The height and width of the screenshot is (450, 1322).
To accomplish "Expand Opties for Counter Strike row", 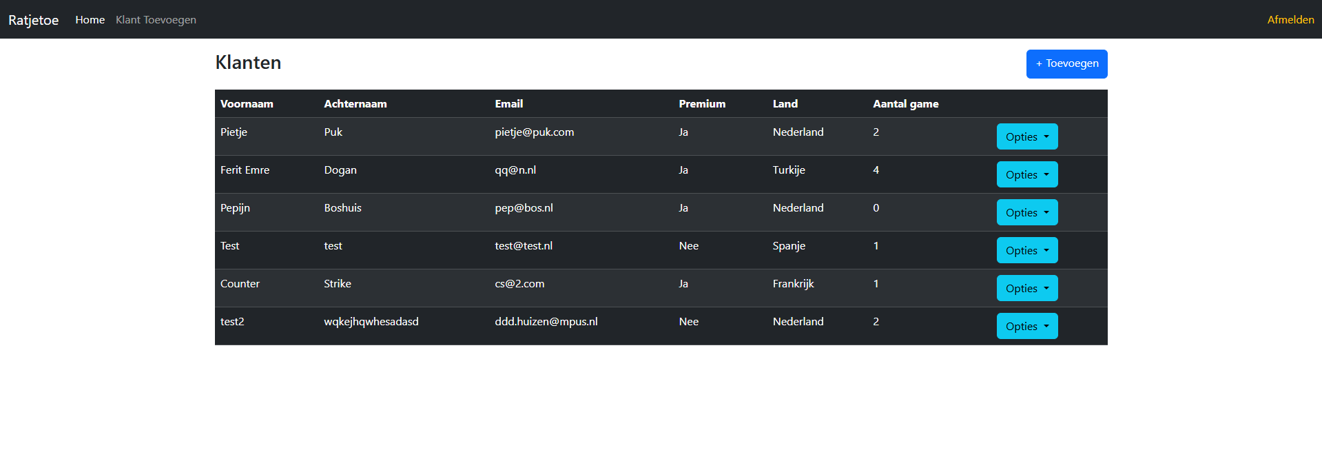I will click(1026, 288).
